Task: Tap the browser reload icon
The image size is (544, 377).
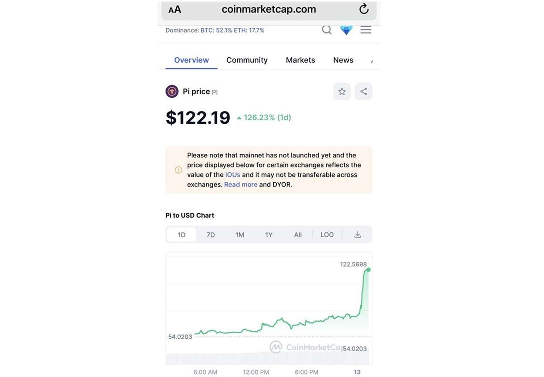Action: tap(364, 9)
